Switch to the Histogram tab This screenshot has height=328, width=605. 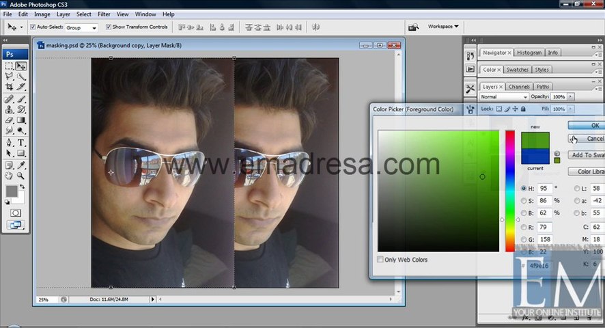[529, 53]
